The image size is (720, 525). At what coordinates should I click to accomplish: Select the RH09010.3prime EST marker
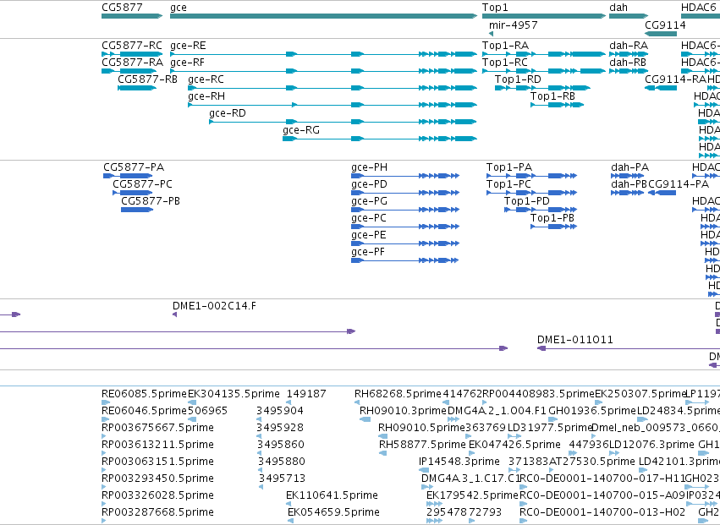(365, 419)
